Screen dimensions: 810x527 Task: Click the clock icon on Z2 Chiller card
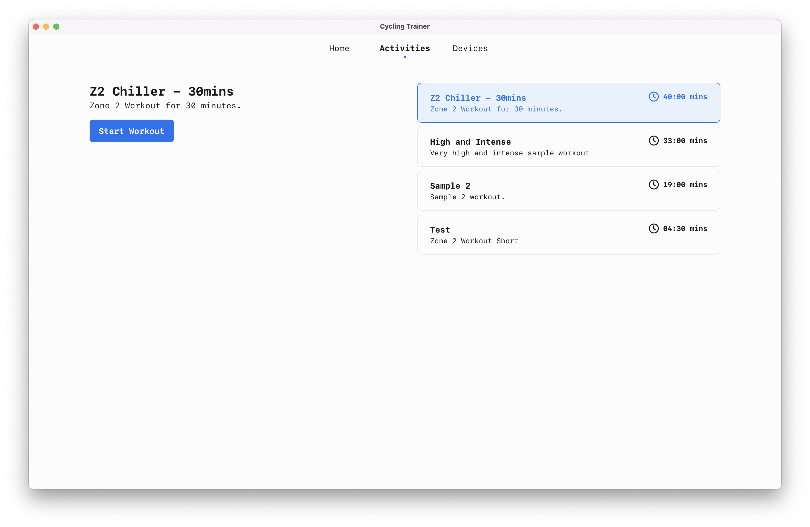(x=654, y=97)
